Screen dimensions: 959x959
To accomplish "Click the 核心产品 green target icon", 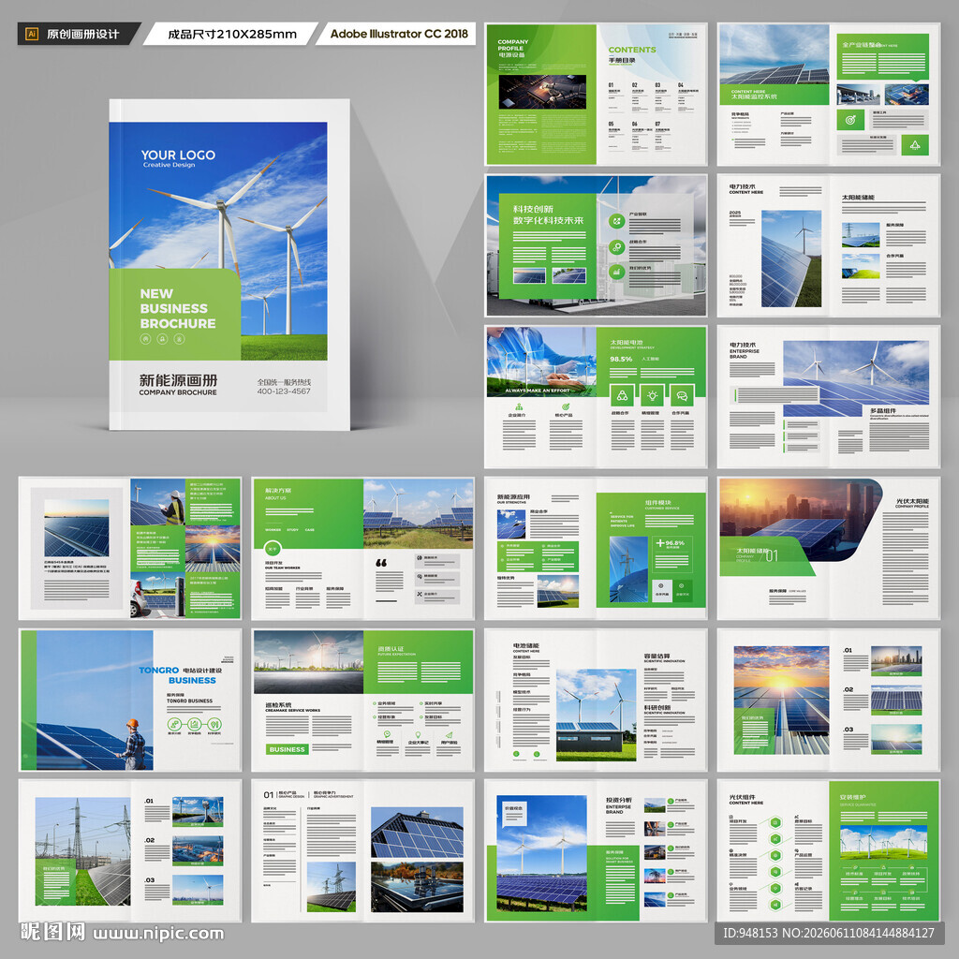I will 566,406.
